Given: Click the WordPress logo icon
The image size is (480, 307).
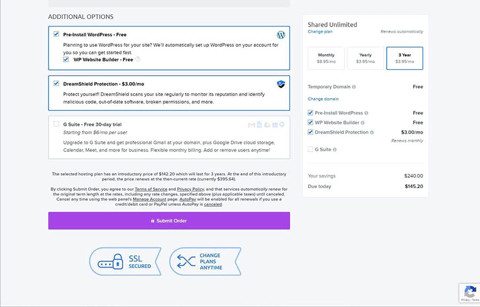Looking at the screenshot, I should [281, 35].
